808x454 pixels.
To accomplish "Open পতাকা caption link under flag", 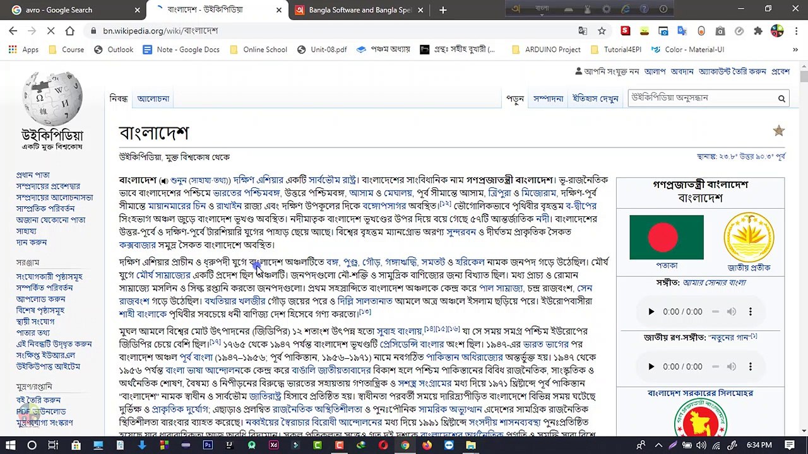I will 667,266.
